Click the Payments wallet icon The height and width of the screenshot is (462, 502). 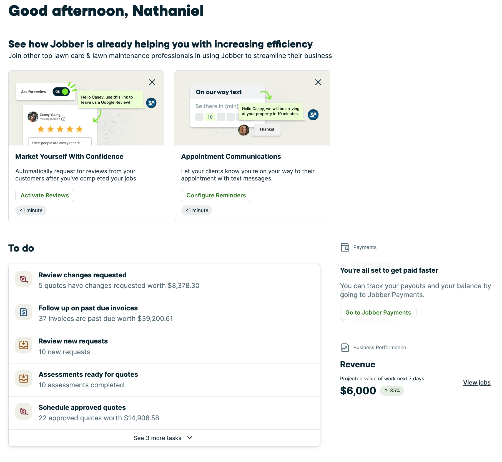point(345,247)
